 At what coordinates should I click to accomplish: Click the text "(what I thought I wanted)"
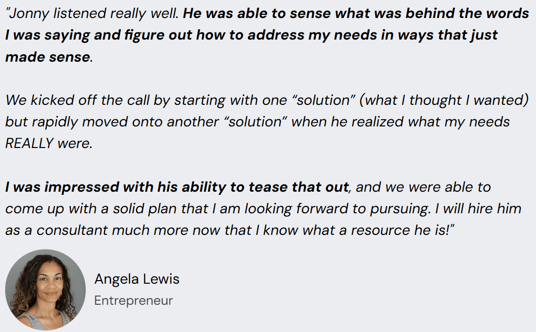coord(444,100)
